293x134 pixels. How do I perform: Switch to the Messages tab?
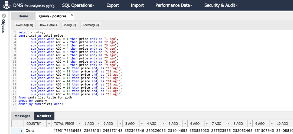point(22,116)
